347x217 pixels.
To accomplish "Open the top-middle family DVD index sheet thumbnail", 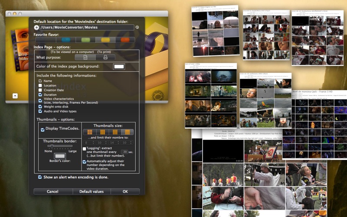I will (x=266, y=35).
